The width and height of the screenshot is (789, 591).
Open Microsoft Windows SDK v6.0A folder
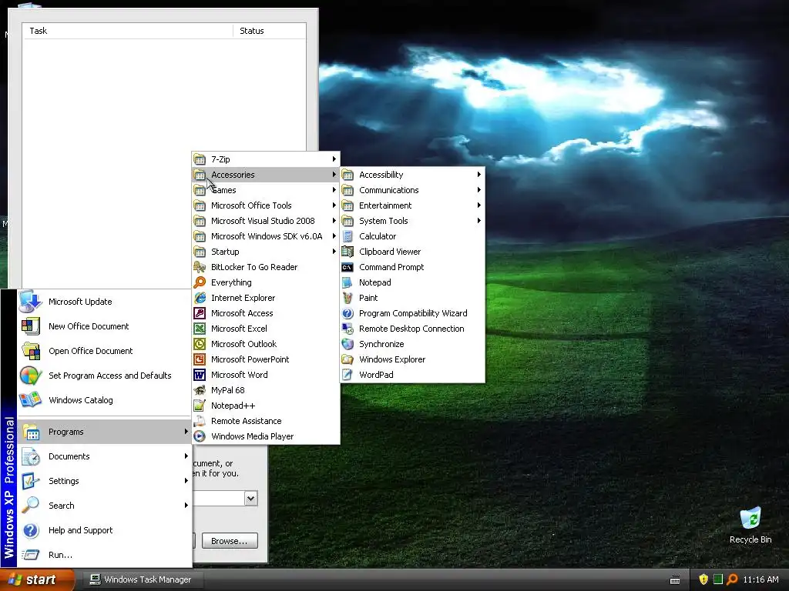(266, 236)
